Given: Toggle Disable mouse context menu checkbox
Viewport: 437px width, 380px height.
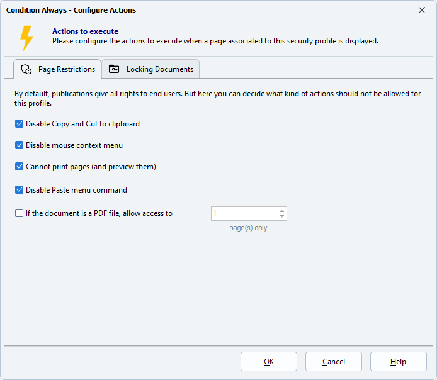Looking at the screenshot, I should point(20,145).
